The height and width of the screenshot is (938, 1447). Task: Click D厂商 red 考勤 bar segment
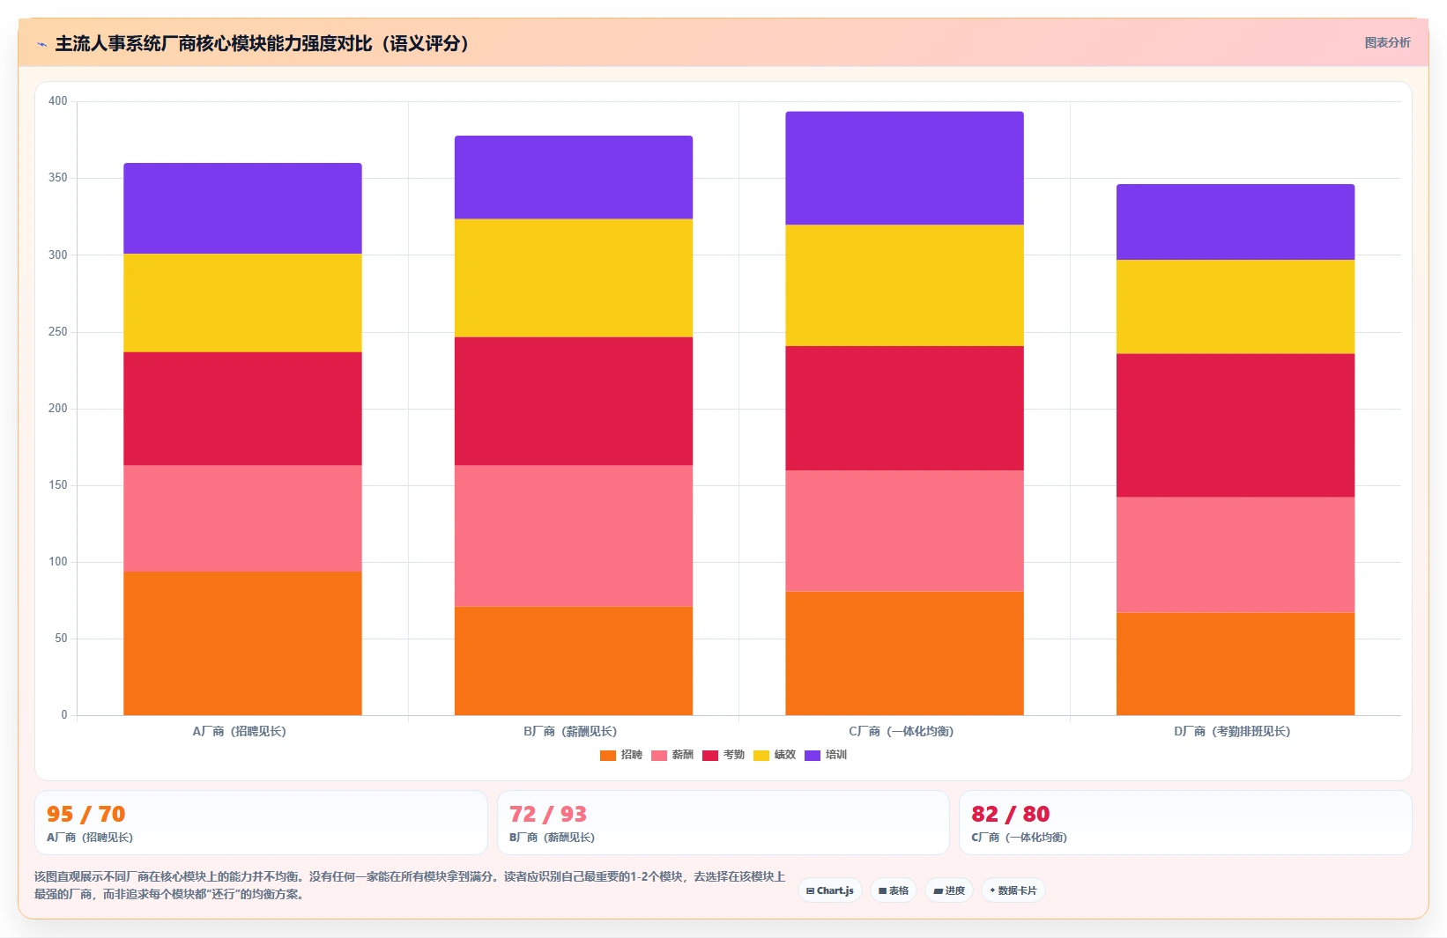(x=1236, y=425)
